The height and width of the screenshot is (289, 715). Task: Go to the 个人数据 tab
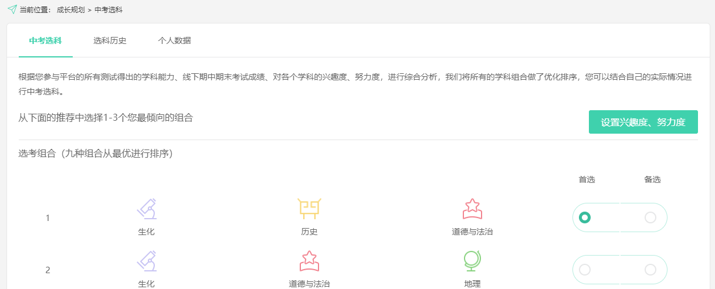point(174,40)
